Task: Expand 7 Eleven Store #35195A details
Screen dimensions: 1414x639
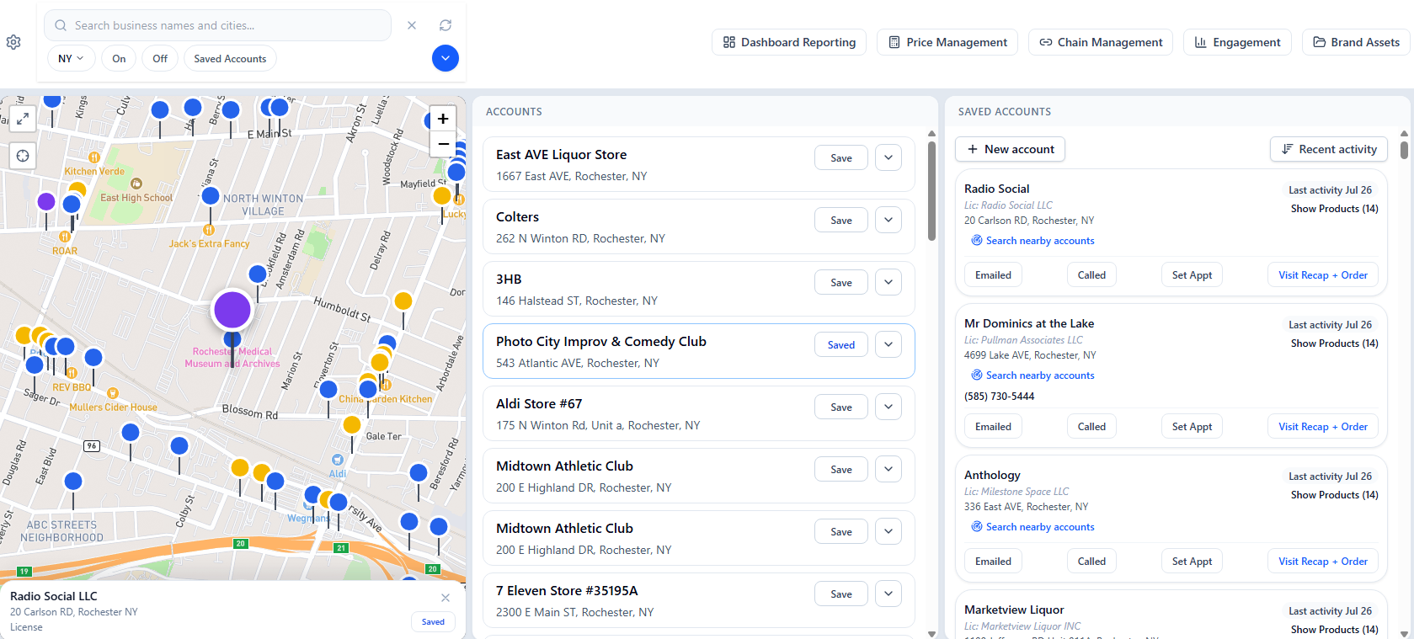Action: pos(888,594)
